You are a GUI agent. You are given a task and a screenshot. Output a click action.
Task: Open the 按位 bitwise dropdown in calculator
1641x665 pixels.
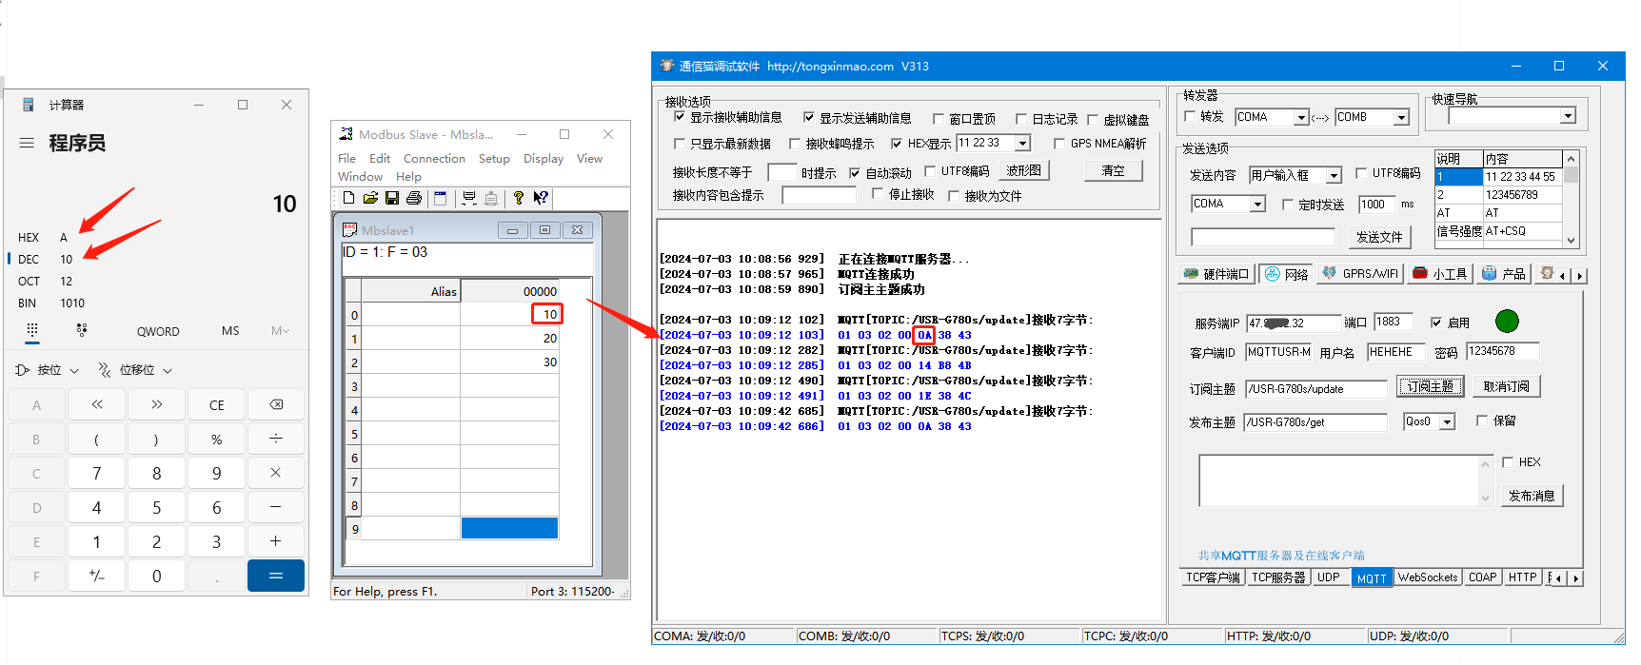click(x=48, y=370)
